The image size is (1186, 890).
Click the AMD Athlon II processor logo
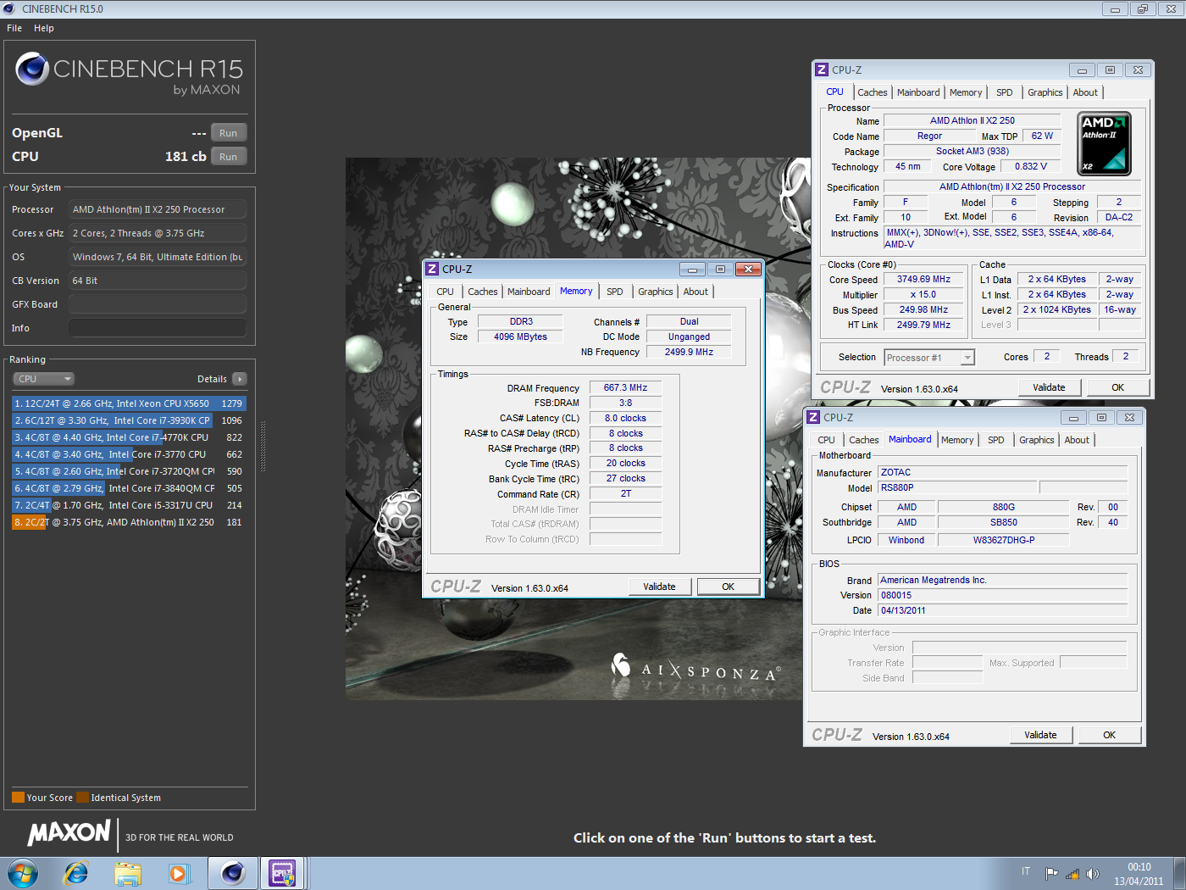click(1105, 144)
